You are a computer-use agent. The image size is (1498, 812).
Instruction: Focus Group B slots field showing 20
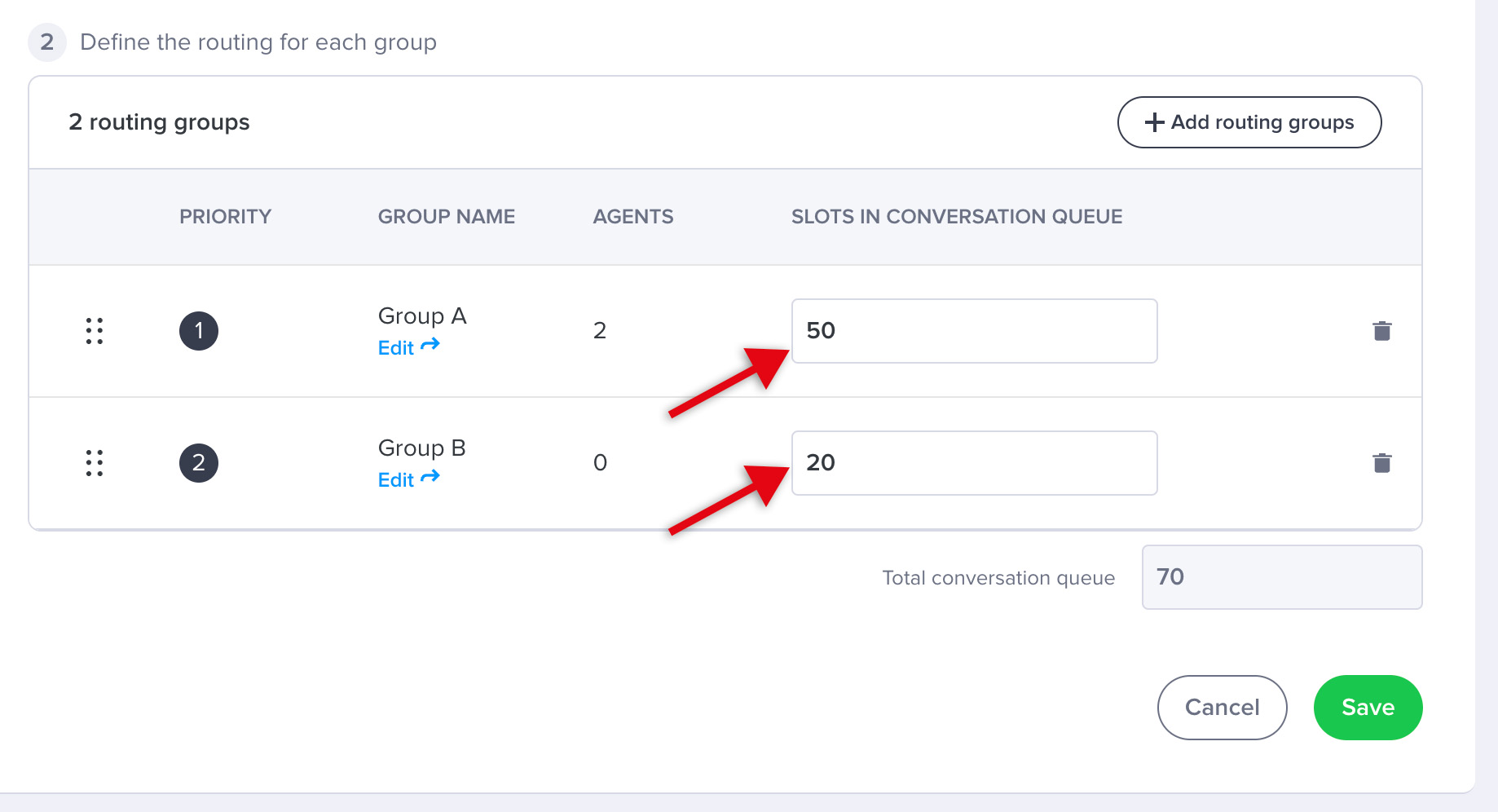[x=974, y=463]
